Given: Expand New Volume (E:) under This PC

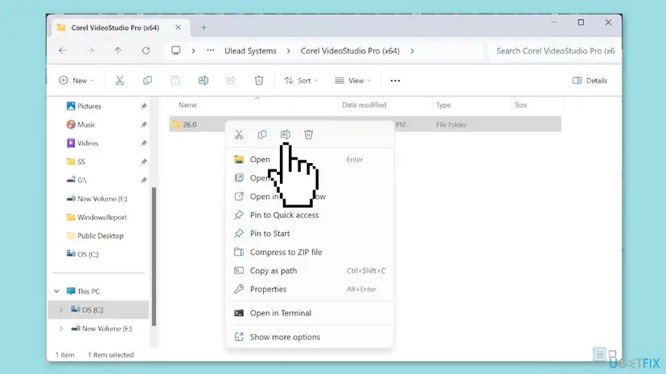Looking at the screenshot, I should (61, 328).
